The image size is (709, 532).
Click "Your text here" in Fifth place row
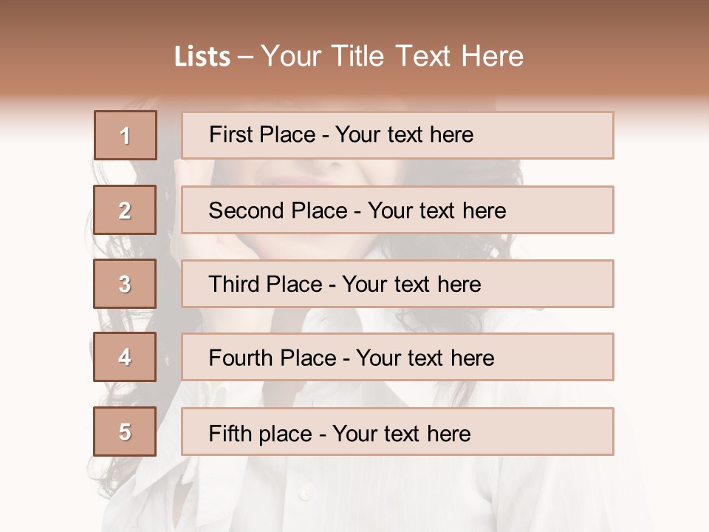point(401,433)
